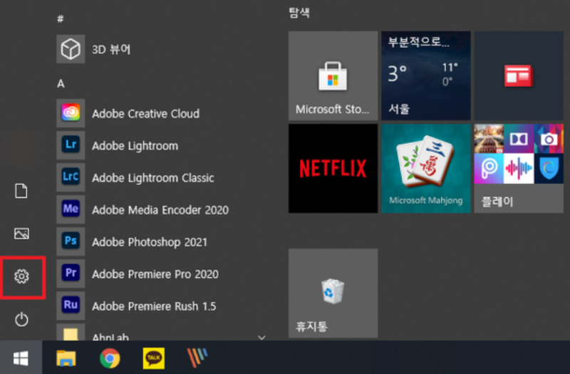This screenshot has height=374, width=570.
Task: Select Adobe Photoshop 2021 text
Action: tap(150, 241)
